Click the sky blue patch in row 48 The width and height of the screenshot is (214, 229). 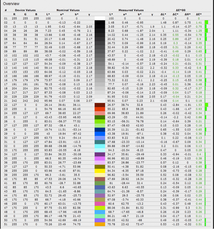click(x=100, y=212)
